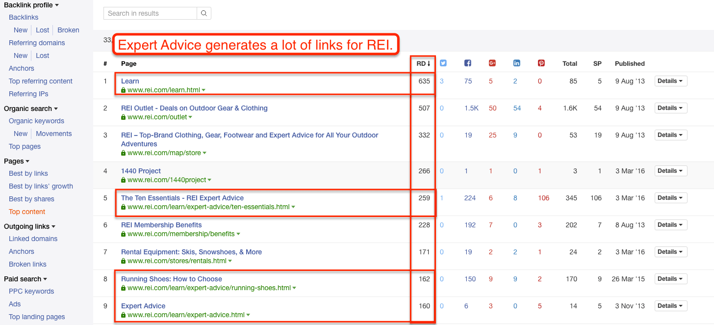714x325 pixels.
Task: Select Referring domains in sidebar
Action: [37, 43]
